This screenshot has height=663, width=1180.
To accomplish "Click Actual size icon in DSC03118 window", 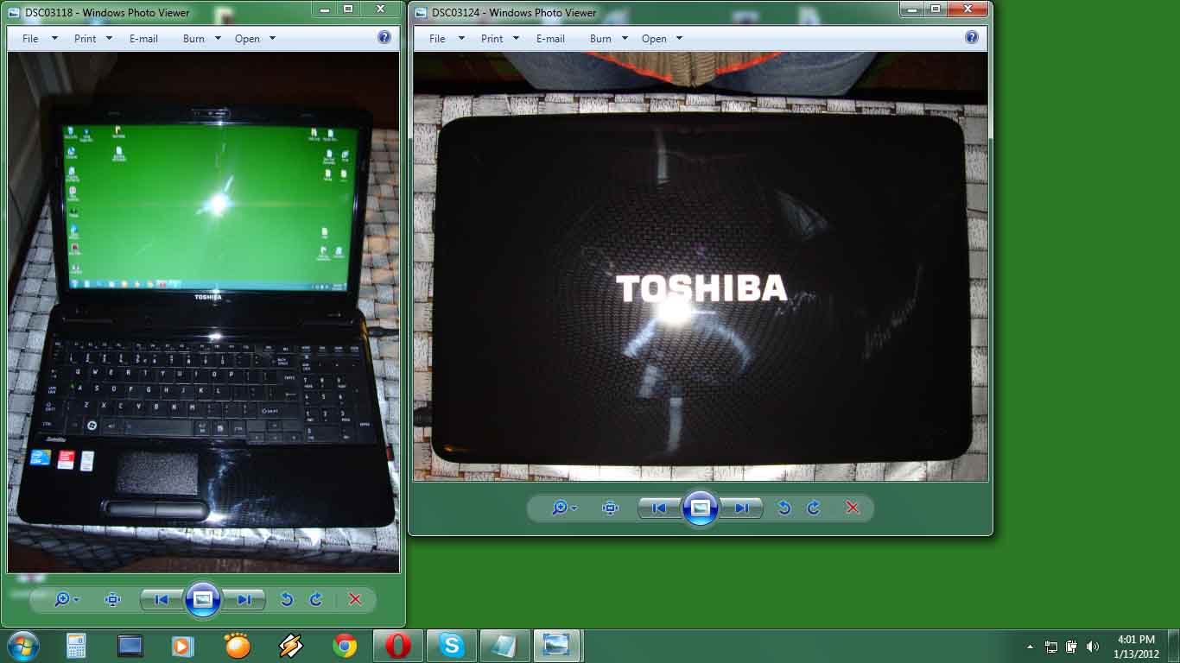I will pyautogui.click(x=112, y=599).
